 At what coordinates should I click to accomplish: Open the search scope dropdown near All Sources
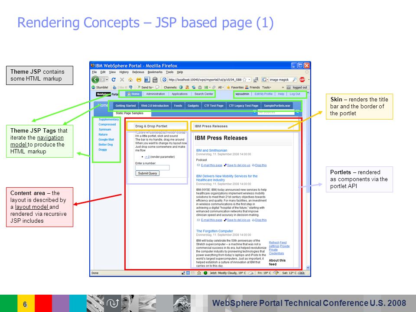(x=255, y=112)
